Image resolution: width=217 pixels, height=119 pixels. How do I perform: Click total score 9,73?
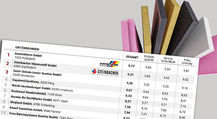coord(131,66)
